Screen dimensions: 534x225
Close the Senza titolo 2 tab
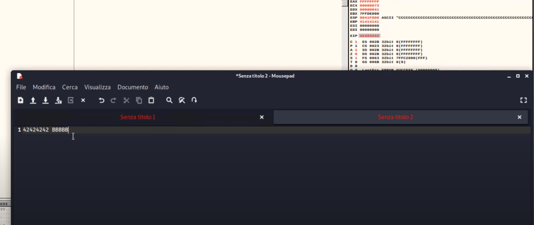[519, 117]
